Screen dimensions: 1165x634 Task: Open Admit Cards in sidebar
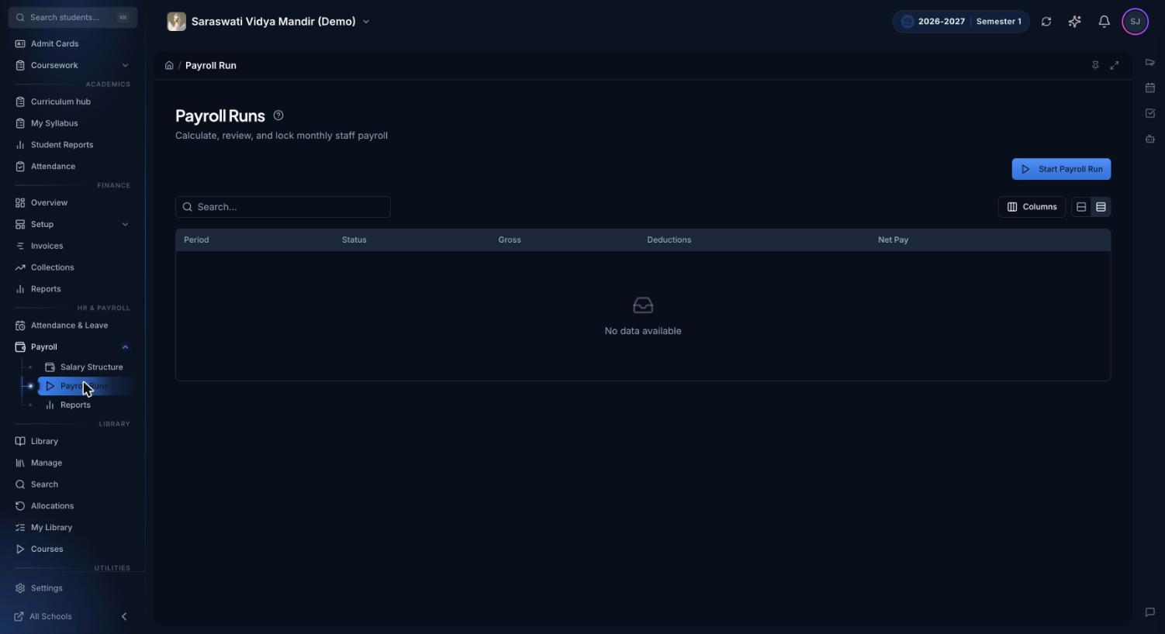point(54,43)
